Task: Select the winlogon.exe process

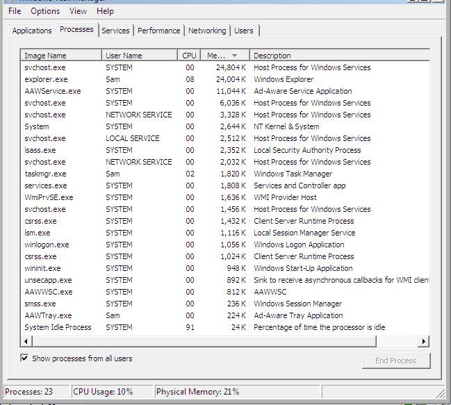Action: point(225,245)
